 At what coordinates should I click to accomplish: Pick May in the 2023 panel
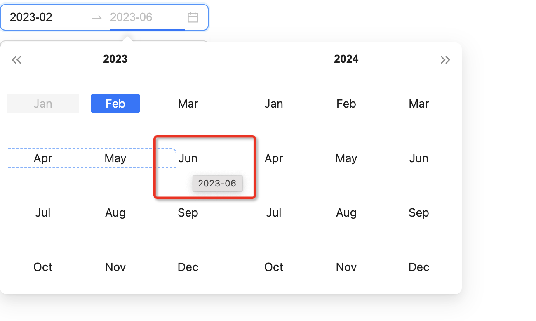[x=115, y=158]
